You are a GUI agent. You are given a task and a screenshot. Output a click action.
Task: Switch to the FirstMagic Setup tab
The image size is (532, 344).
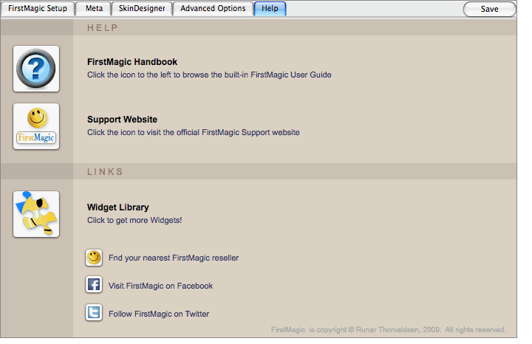(38, 8)
